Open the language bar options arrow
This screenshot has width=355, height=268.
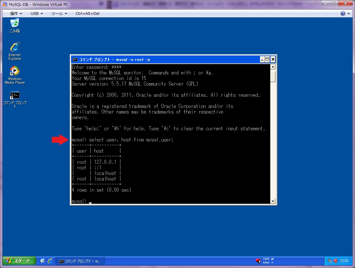(272, 262)
